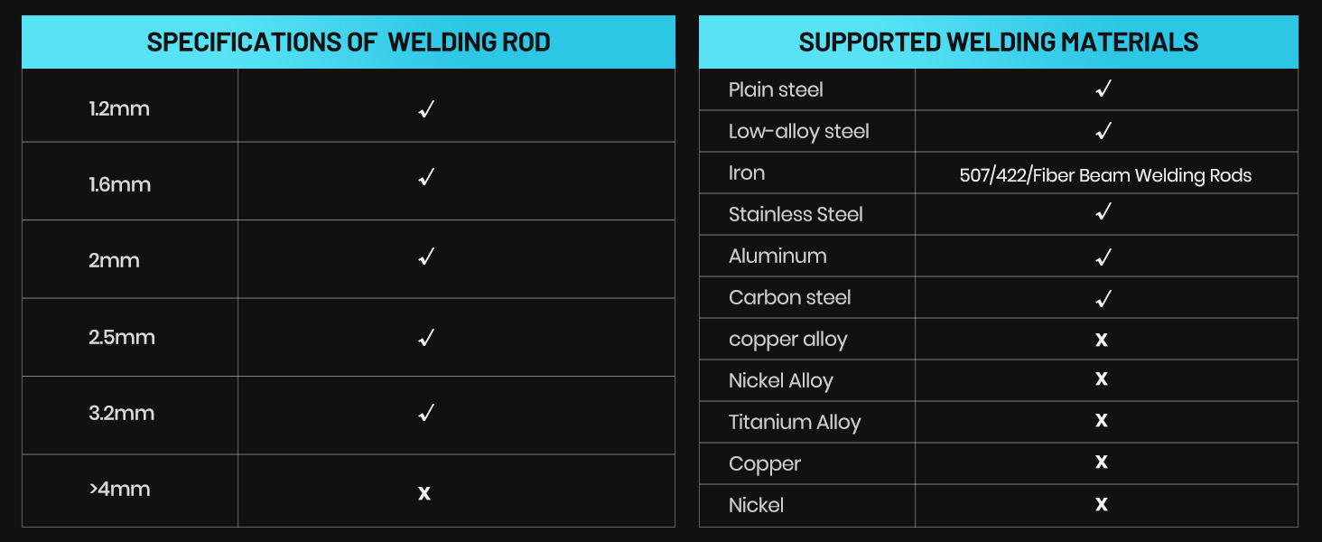Screen dimensions: 1322x542
Task: Click the Aluminum row checkmark
Action: pyautogui.click(x=1103, y=257)
